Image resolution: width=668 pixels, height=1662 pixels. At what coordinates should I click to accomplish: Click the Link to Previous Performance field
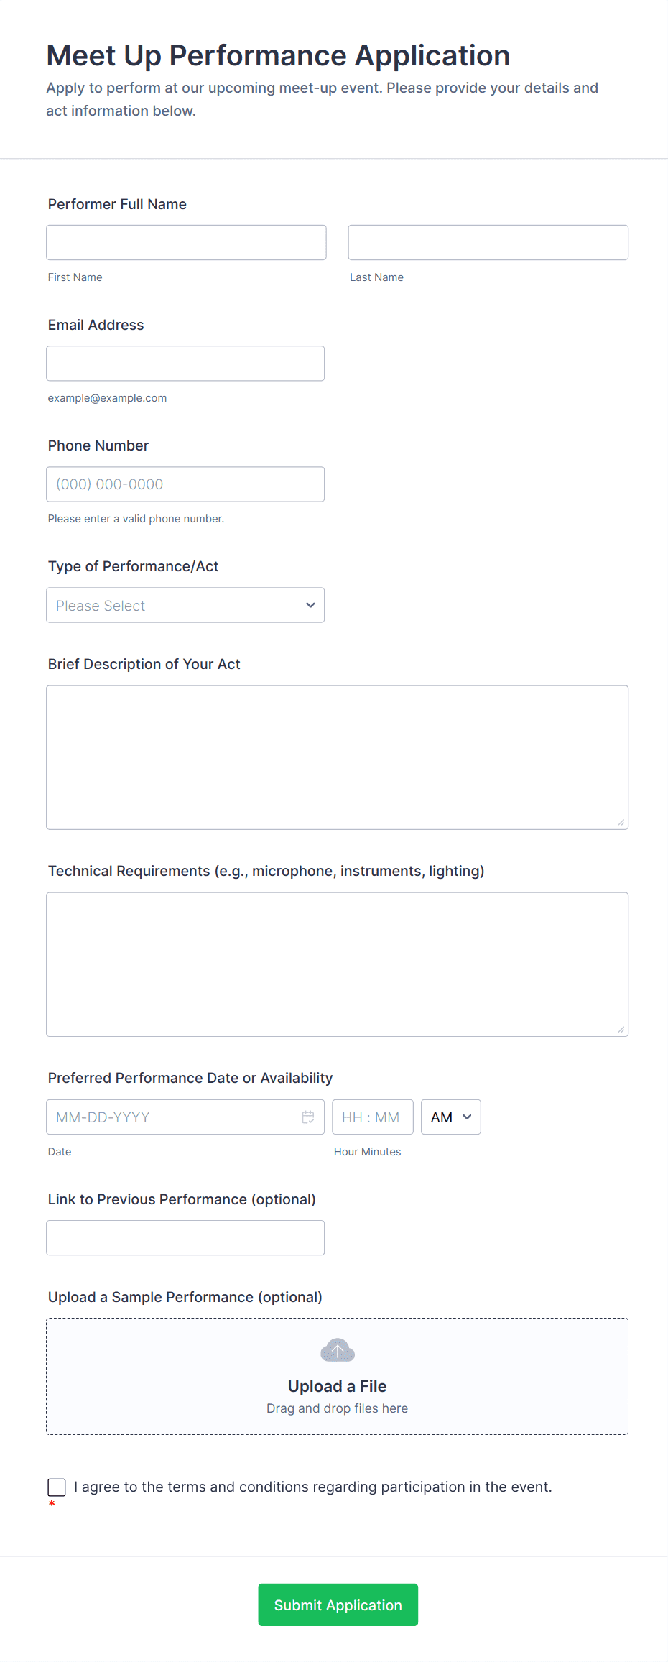pos(185,1238)
